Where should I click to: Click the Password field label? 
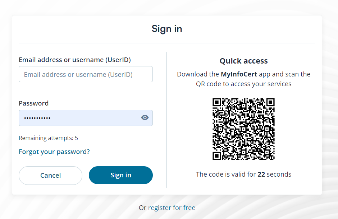click(x=33, y=103)
